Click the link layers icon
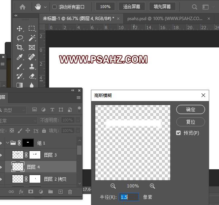The image size is (219, 205). [x=11, y=192]
